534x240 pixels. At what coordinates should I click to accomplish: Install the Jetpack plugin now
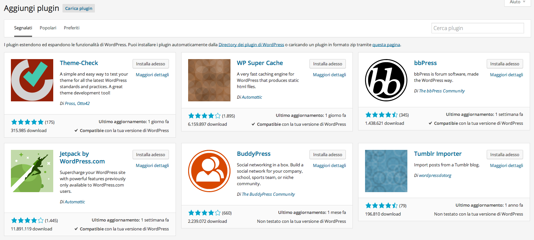150,154
